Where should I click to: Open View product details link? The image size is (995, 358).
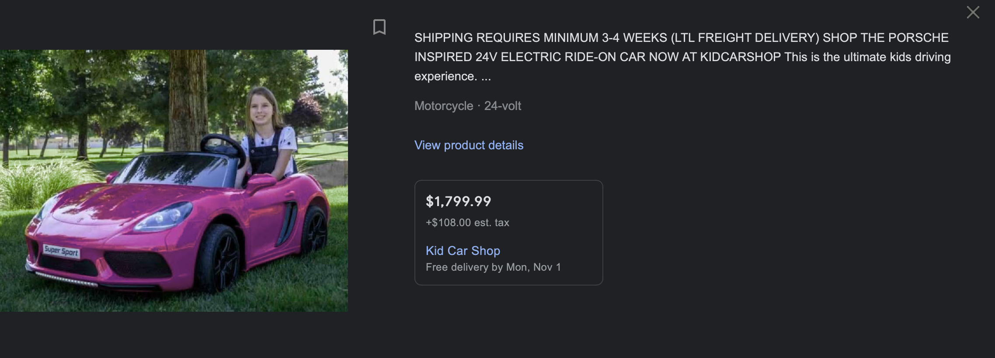pos(469,145)
